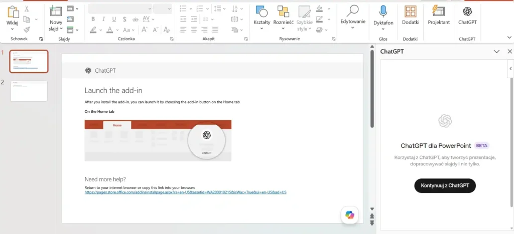The width and height of the screenshot is (514, 234).
Task: Open the Kształty shapes gallery
Action: [x=262, y=18]
